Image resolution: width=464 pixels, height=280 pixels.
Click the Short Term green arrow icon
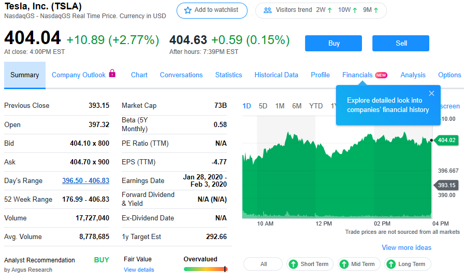[293, 264]
